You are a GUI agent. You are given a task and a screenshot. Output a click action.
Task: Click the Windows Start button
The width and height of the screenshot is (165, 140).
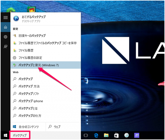6,135
